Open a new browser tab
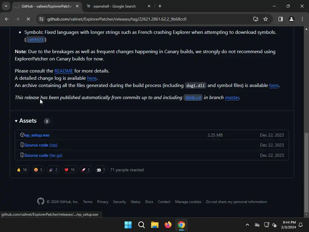309x232 pixels. tap(160, 6)
